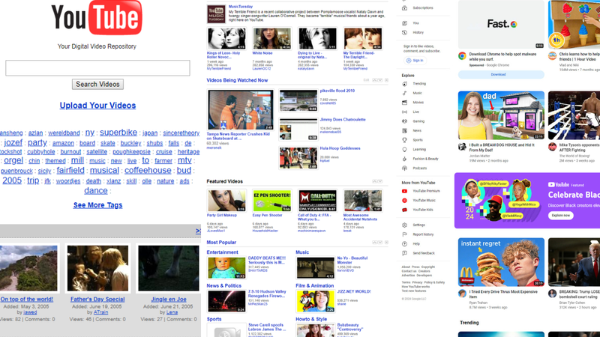Click the Live broadcast icon
Image resolution: width=600 pixels, height=337 pixels.
pyautogui.click(x=404, y=112)
